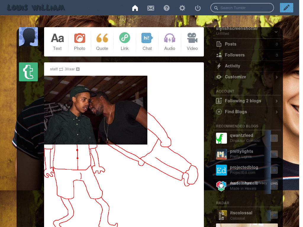Expand the Following 2 blogs chevron

277,101
